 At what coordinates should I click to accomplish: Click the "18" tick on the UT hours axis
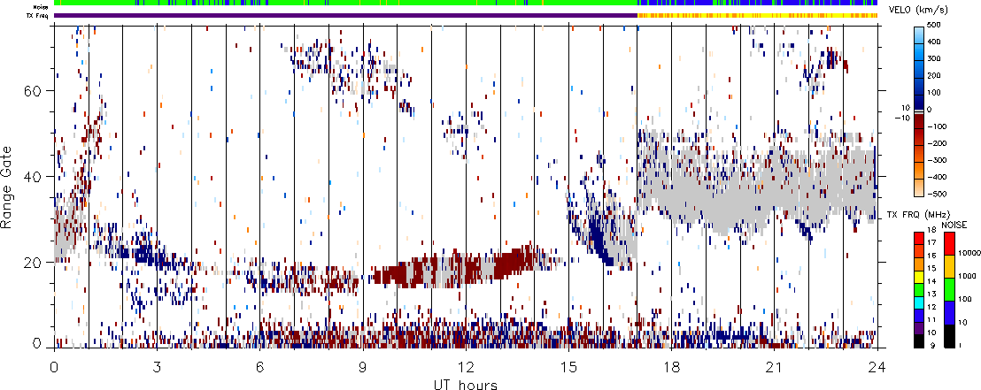pos(671,368)
